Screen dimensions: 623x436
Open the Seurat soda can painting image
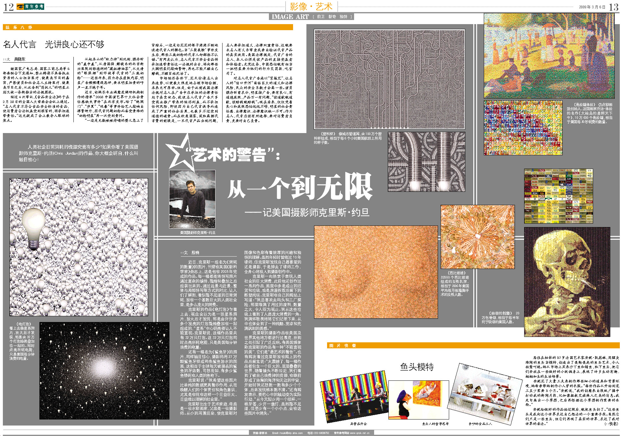point(549,56)
